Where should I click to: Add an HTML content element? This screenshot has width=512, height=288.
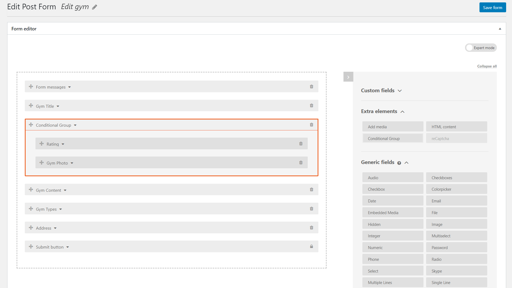tap(456, 127)
